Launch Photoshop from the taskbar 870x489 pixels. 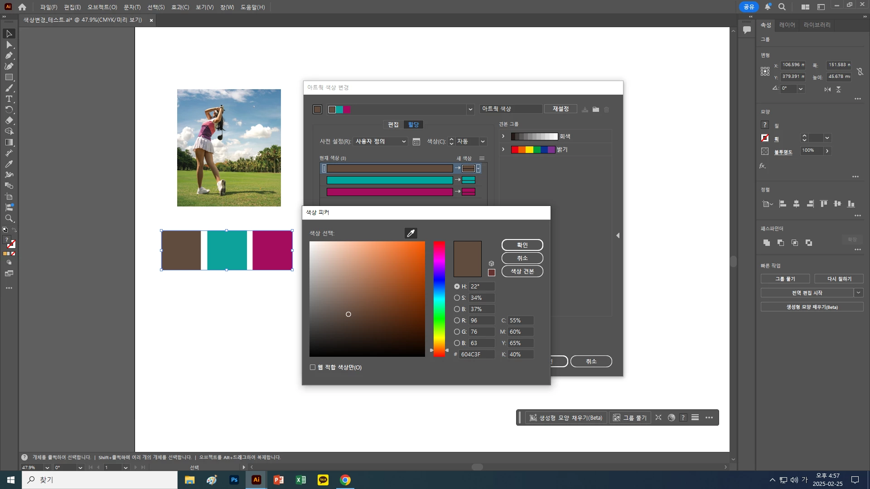tap(234, 480)
